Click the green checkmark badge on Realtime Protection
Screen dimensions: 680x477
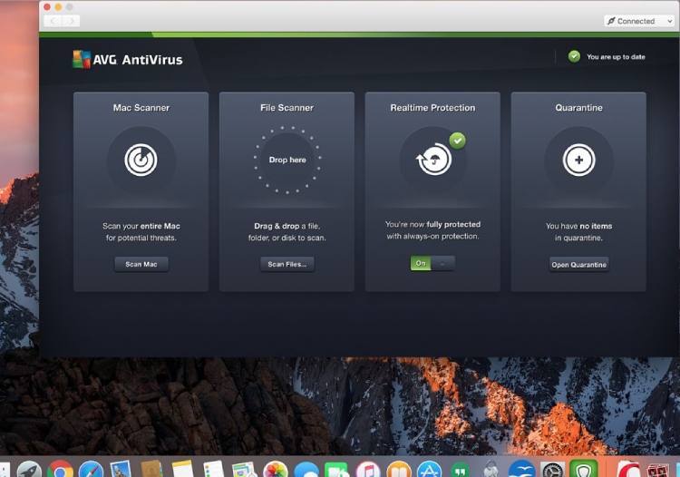pos(458,141)
